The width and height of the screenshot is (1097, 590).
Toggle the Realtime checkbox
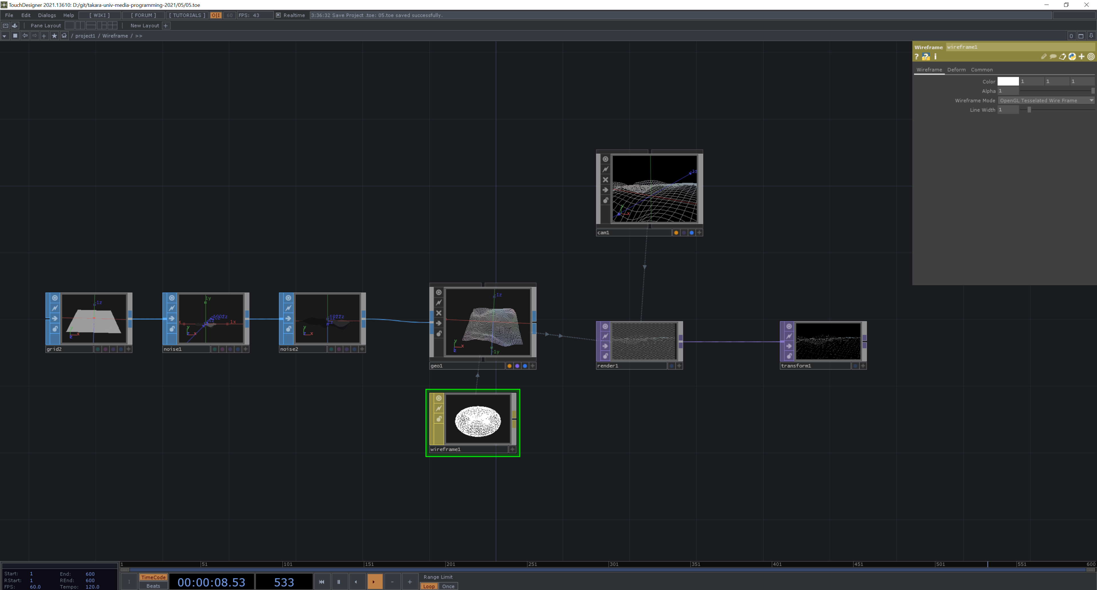coord(278,15)
